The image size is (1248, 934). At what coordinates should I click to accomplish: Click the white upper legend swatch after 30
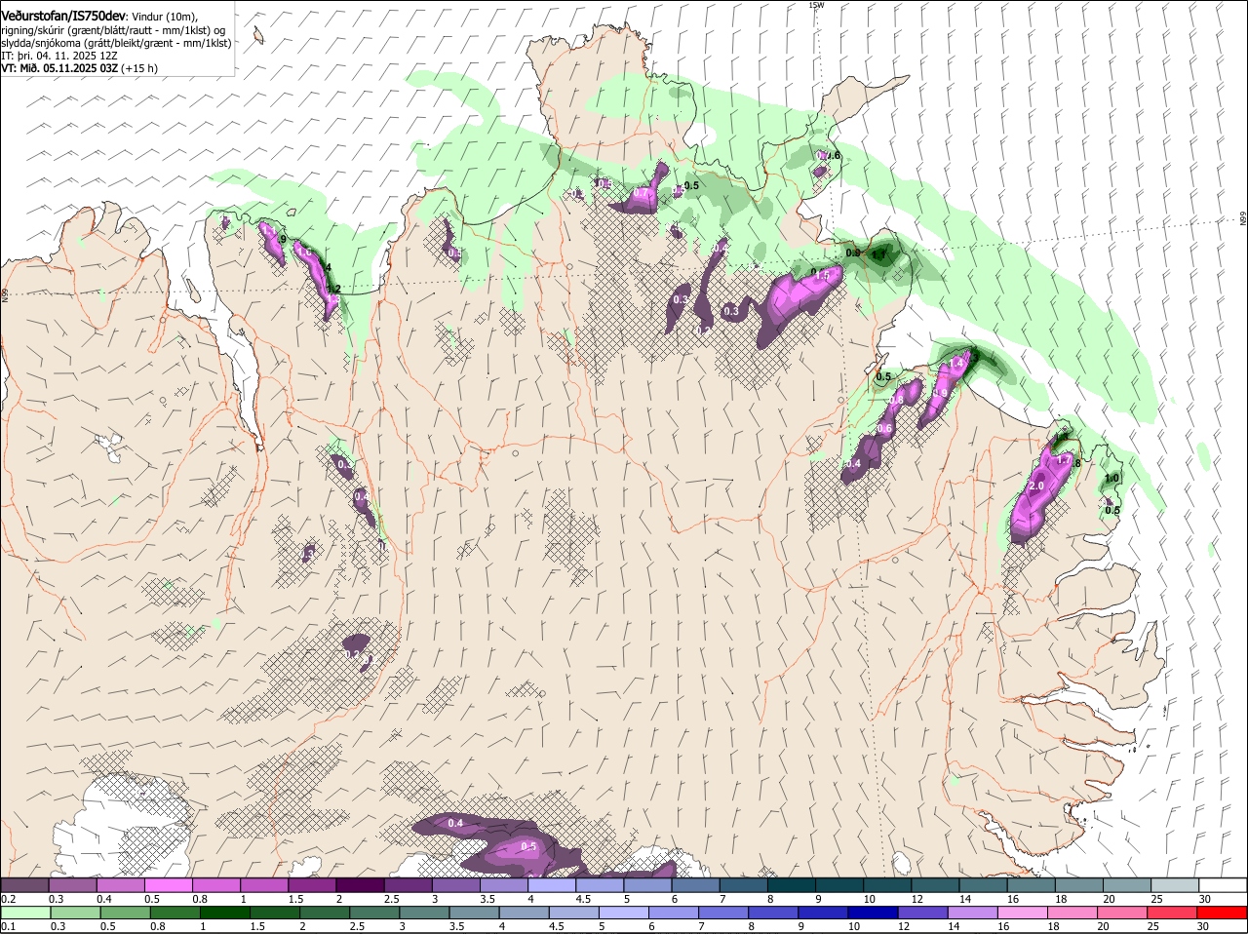[x=1225, y=885]
